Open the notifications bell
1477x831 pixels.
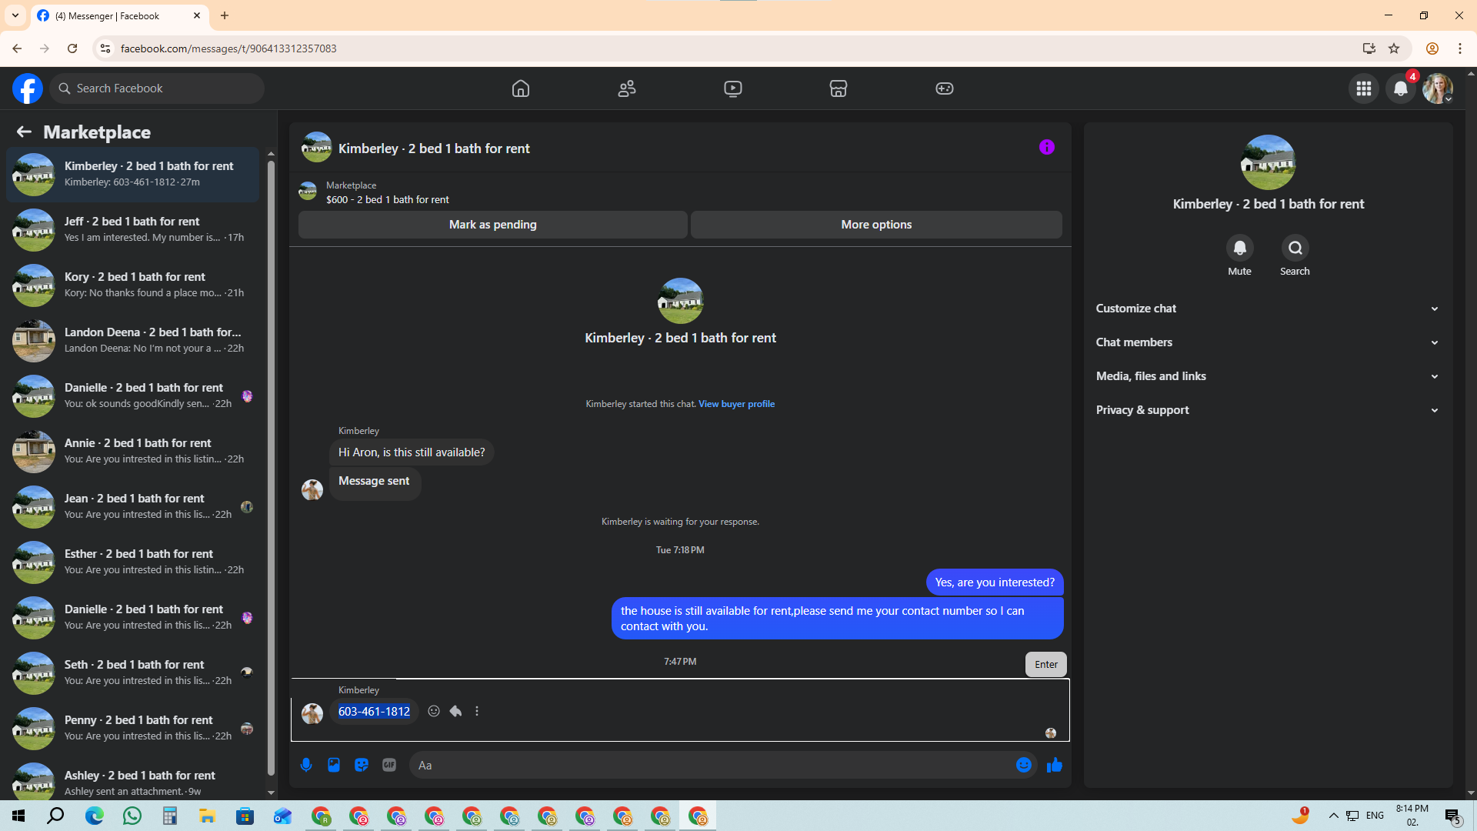tap(1401, 88)
